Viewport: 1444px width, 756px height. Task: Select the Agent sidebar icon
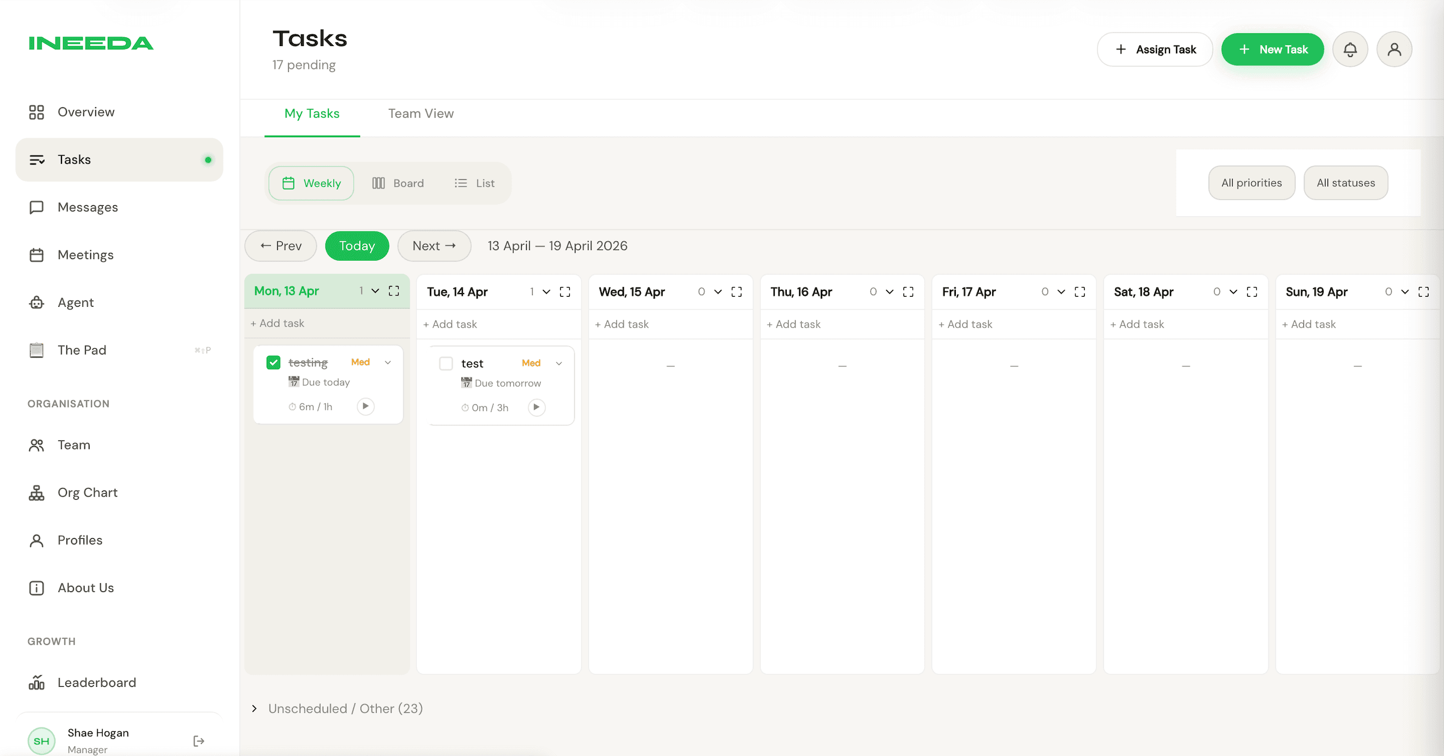[x=36, y=302]
